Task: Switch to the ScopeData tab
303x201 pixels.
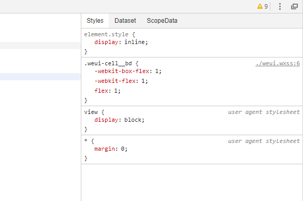Action: tap(162, 21)
